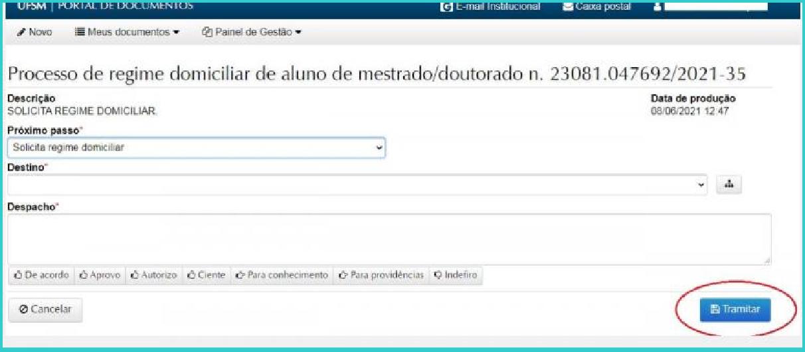The height and width of the screenshot is (352, 805).
Task: Pick 'Para conhecimento' quick dispatch
Action: 282,275
